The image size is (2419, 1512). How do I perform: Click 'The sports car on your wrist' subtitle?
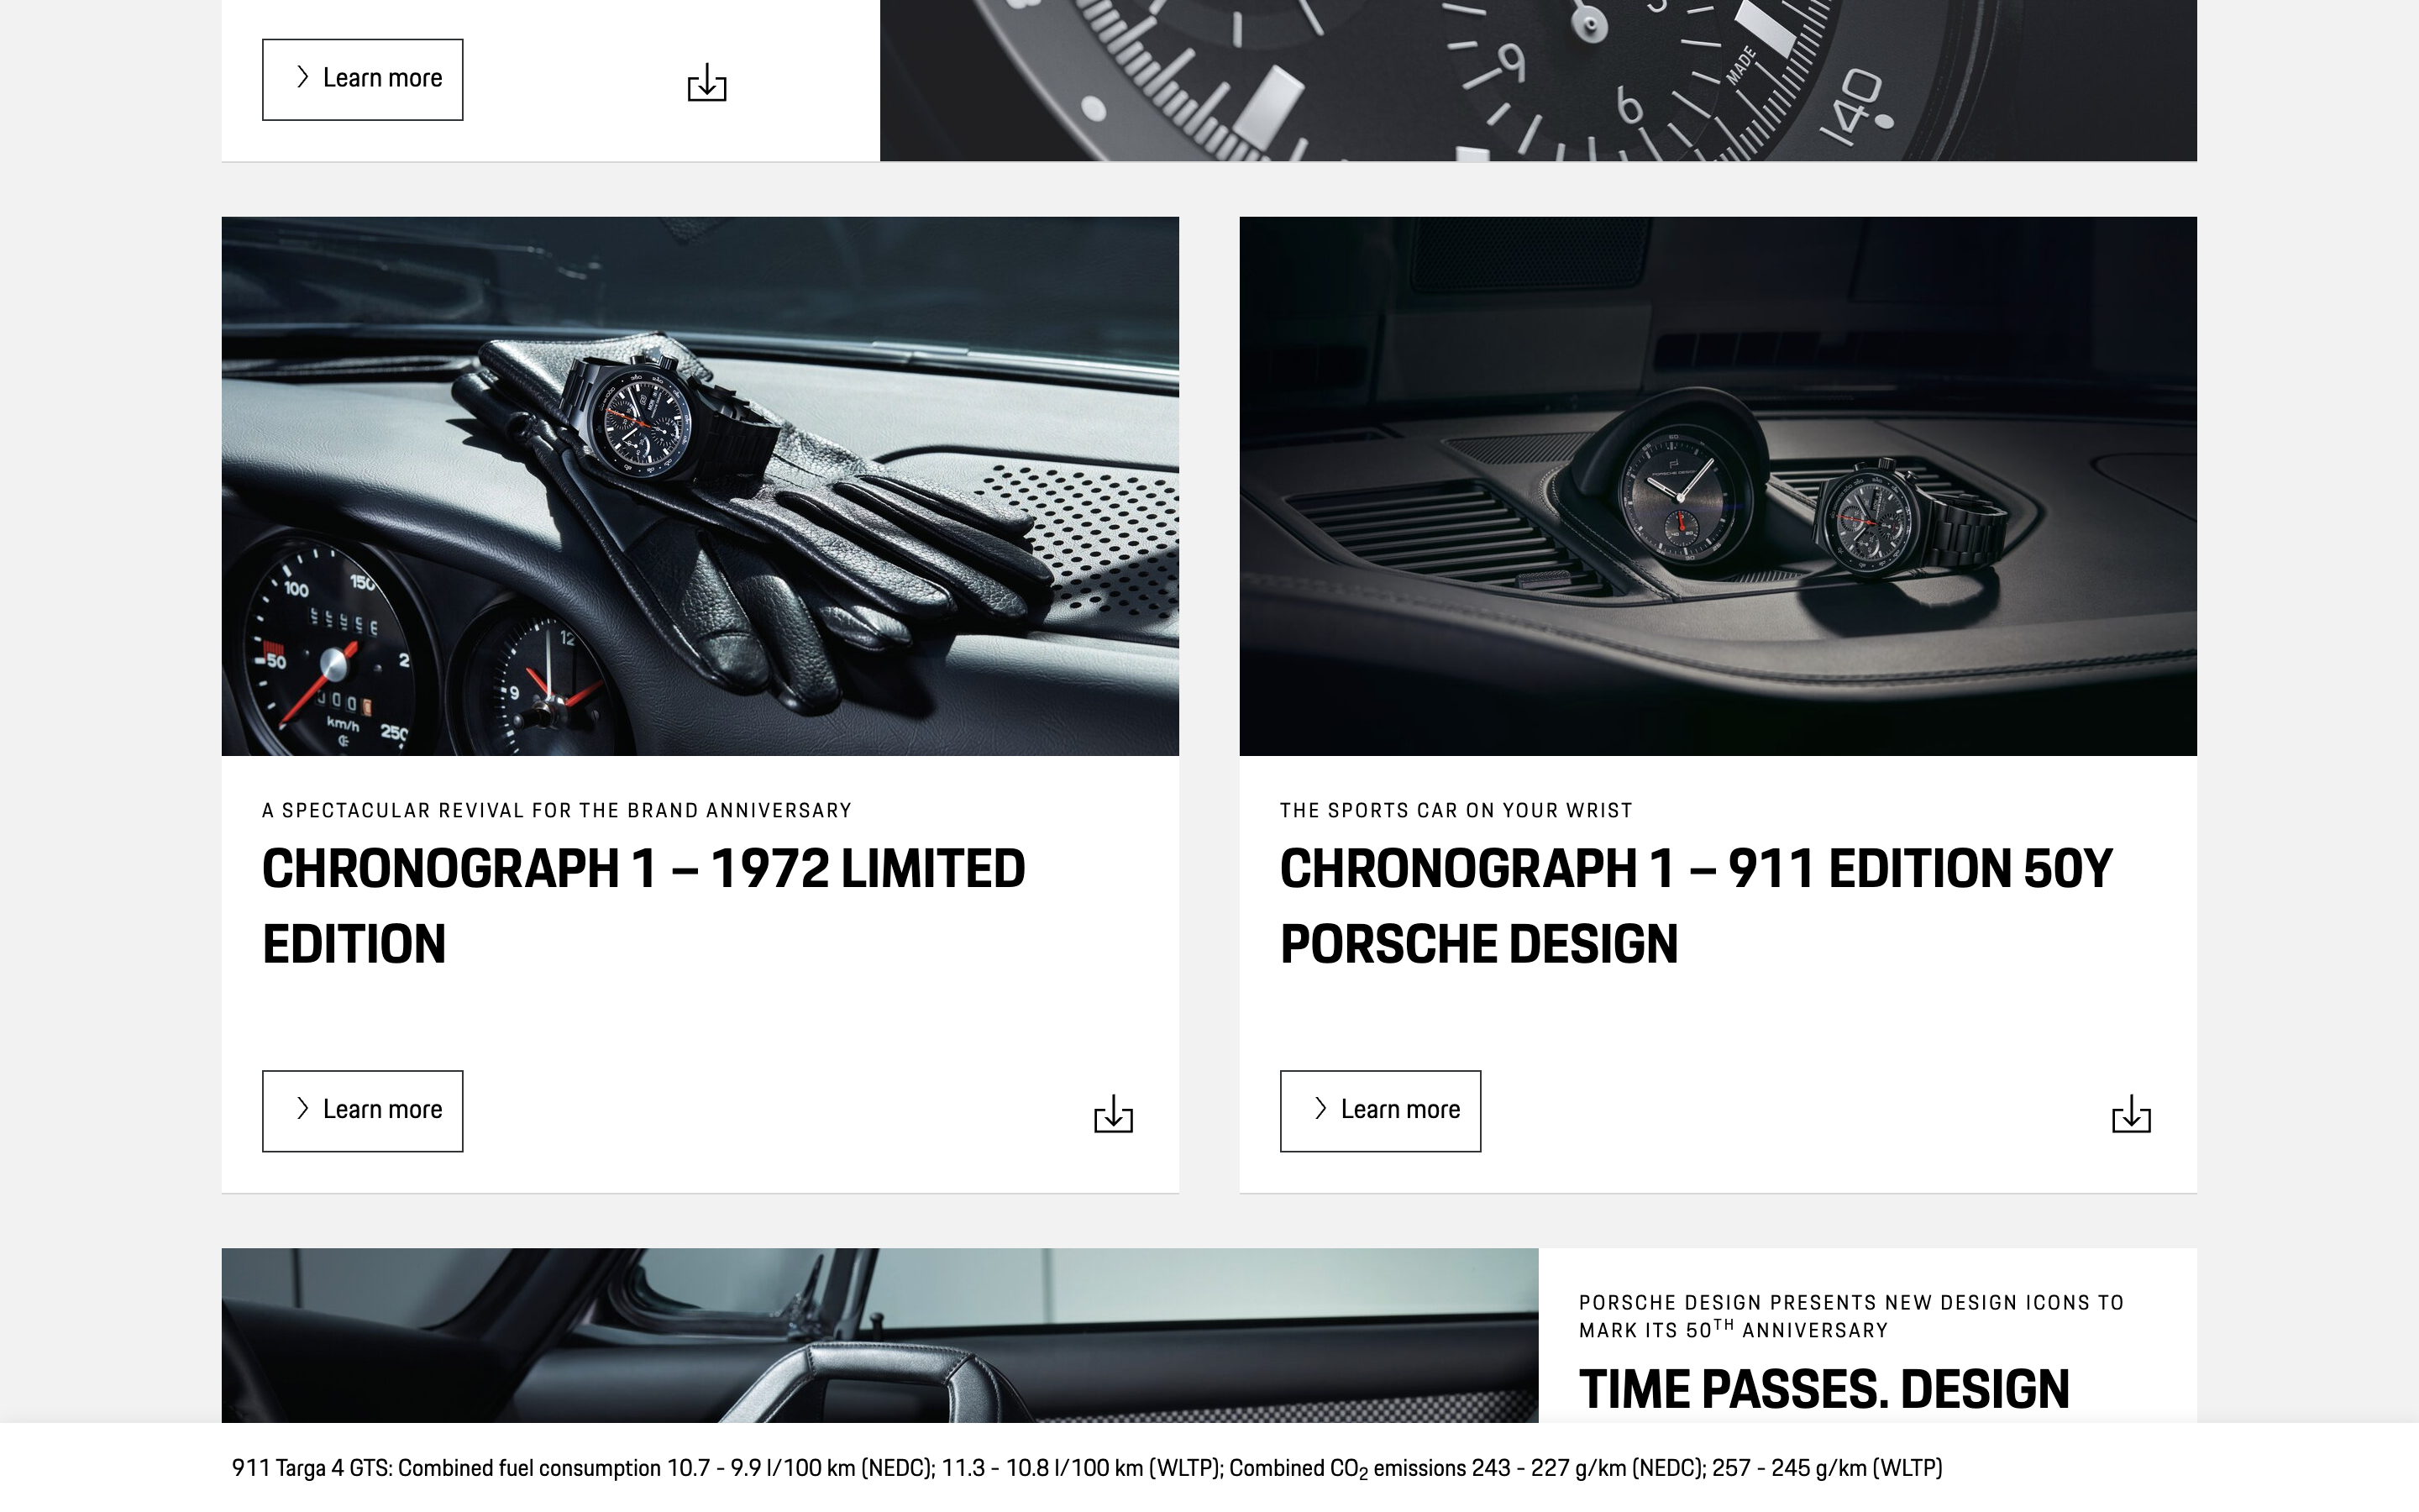(x=1456, y=810)
